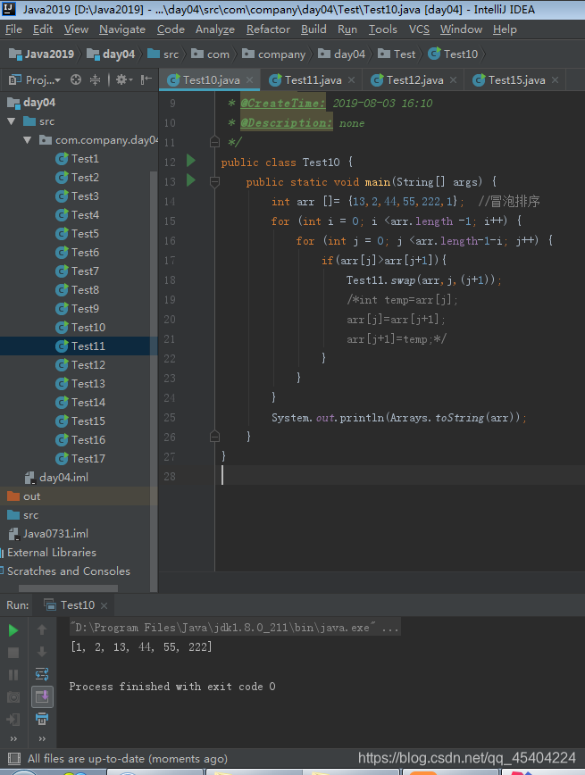Switch to the Test12.java editor tab
Image resolution: width=585 pixels, height=775 pixels.
415,80
